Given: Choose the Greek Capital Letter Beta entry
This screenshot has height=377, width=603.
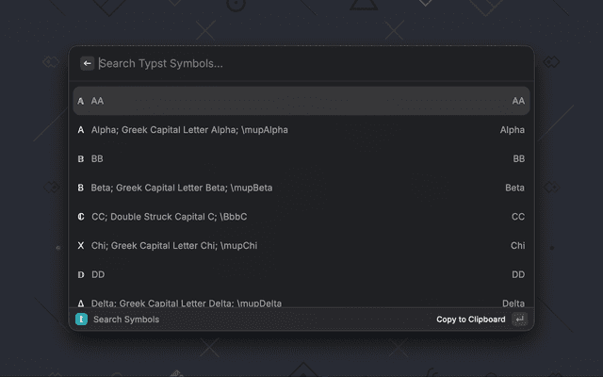Looking at the screenshot, I should click(301, 188).
